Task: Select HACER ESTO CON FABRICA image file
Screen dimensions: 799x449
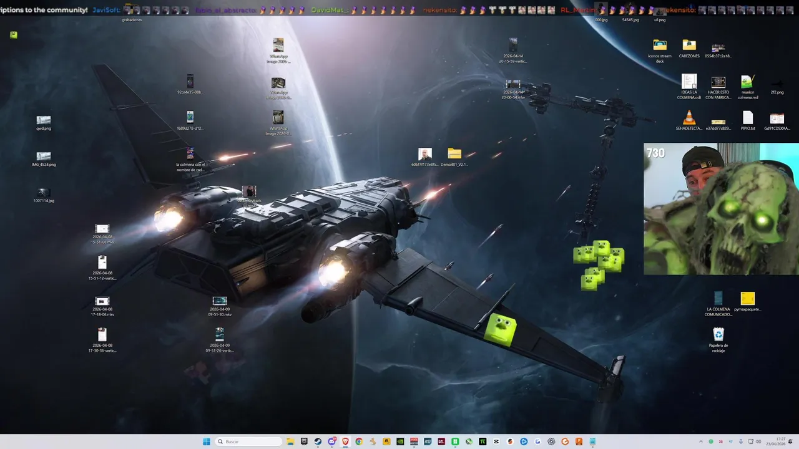Action: pos(718,87)
